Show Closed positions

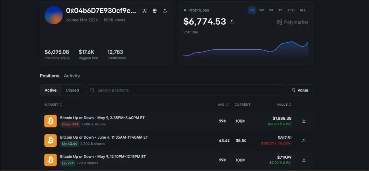[x=72, y=90]
